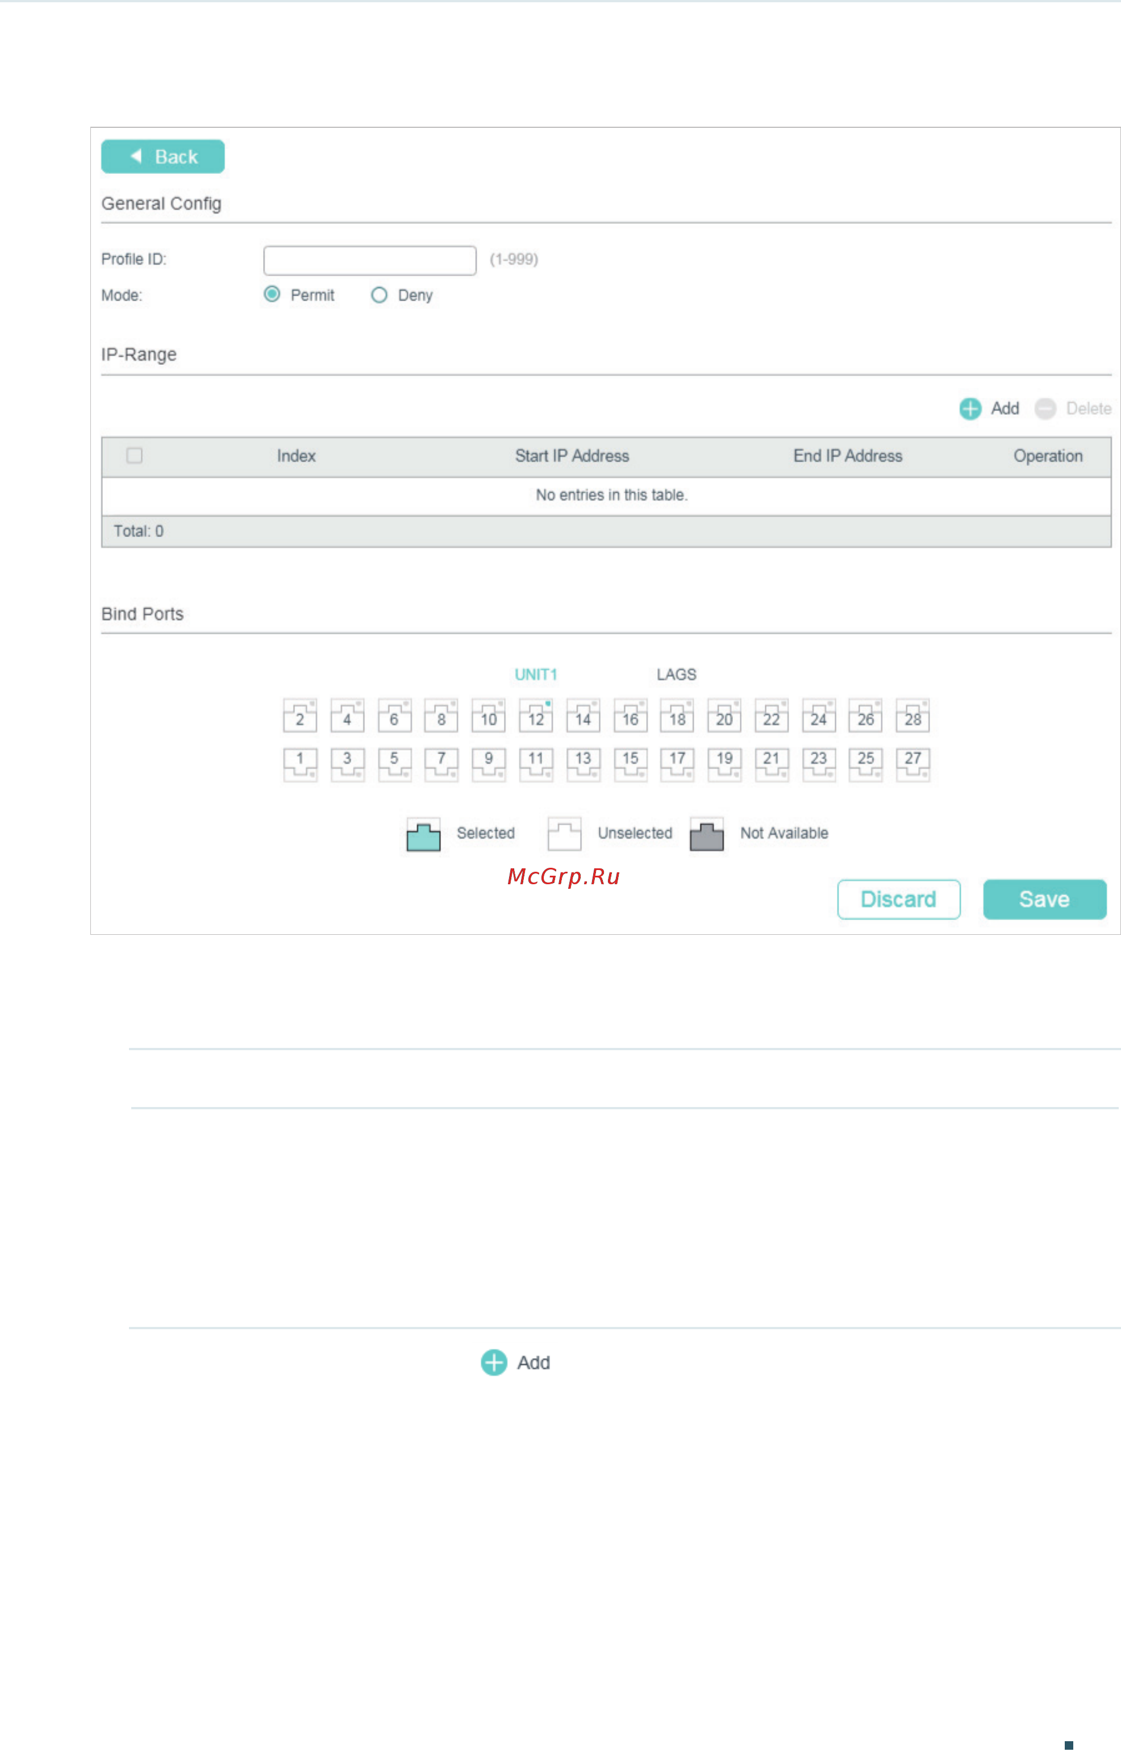Image resolution: width=1121 pixels, height=1752 pixels.
Task: Choose port 23 icon
Action: [819, 764]
